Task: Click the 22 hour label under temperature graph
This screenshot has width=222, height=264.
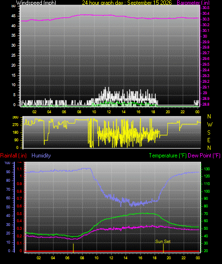Action: [x=183, y=258]
